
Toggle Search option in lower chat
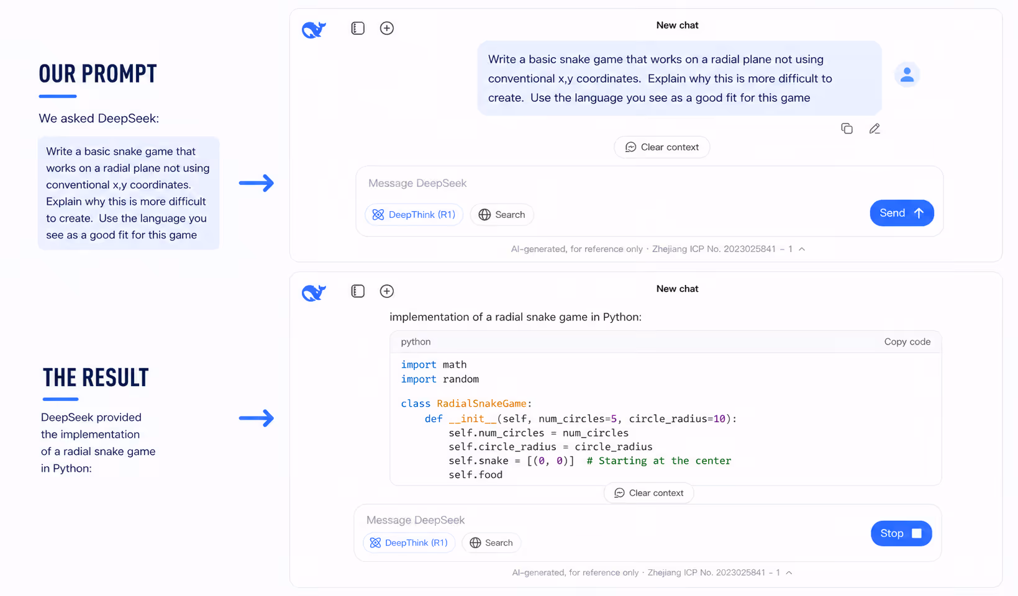(x=491, y=543)
